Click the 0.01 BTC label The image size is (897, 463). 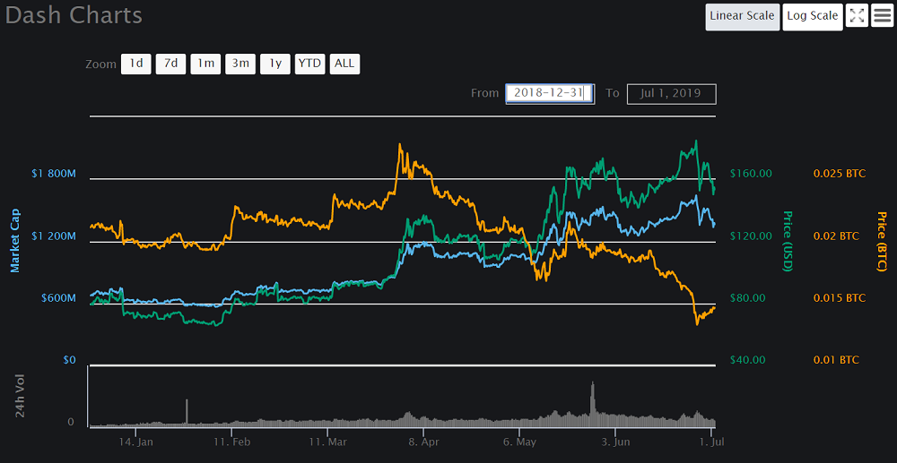point(836,360)
